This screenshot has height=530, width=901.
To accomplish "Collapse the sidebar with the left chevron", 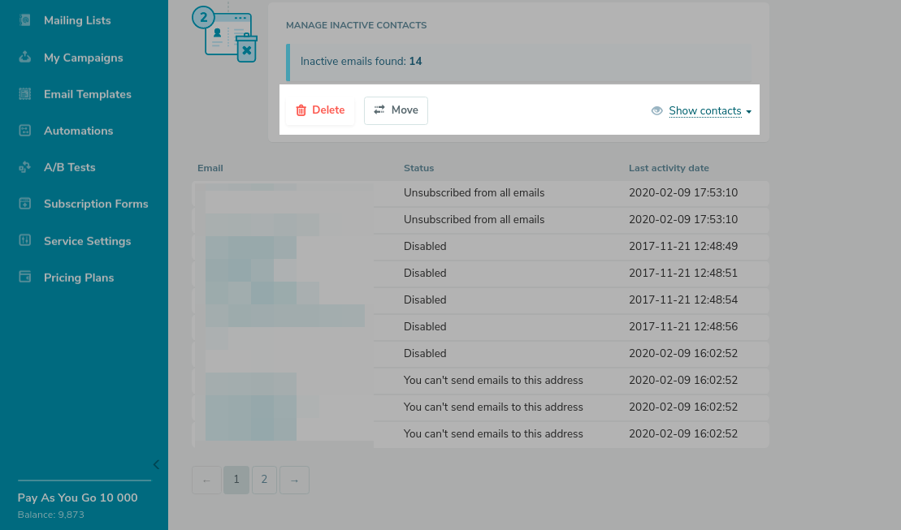I will pos(156,464).
